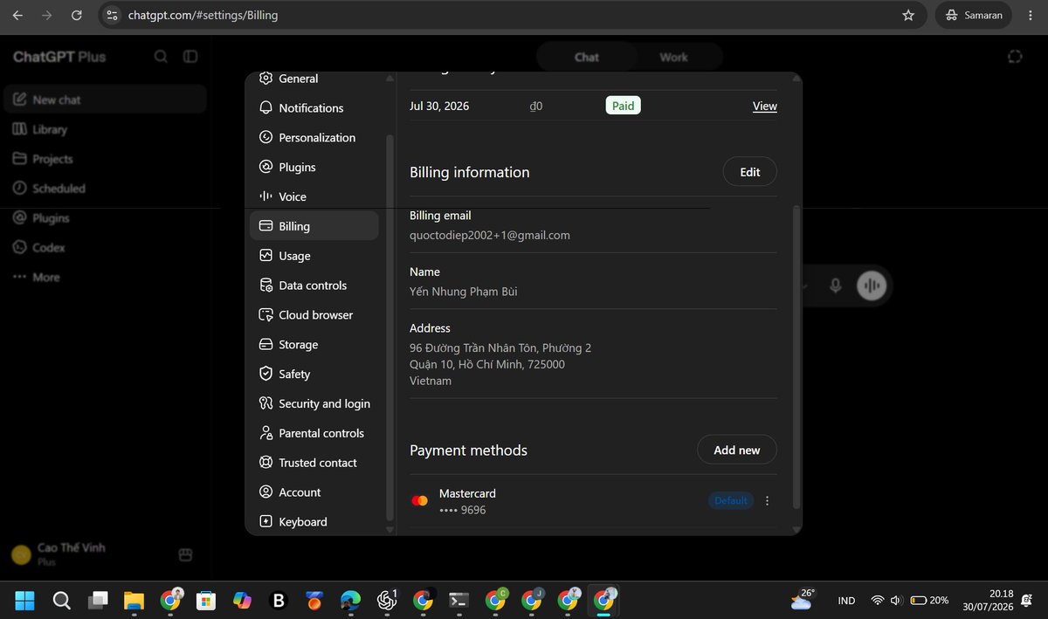The image size is (1048, 619).
Task: Go to Personalization settings
Action: pos(314,138)
